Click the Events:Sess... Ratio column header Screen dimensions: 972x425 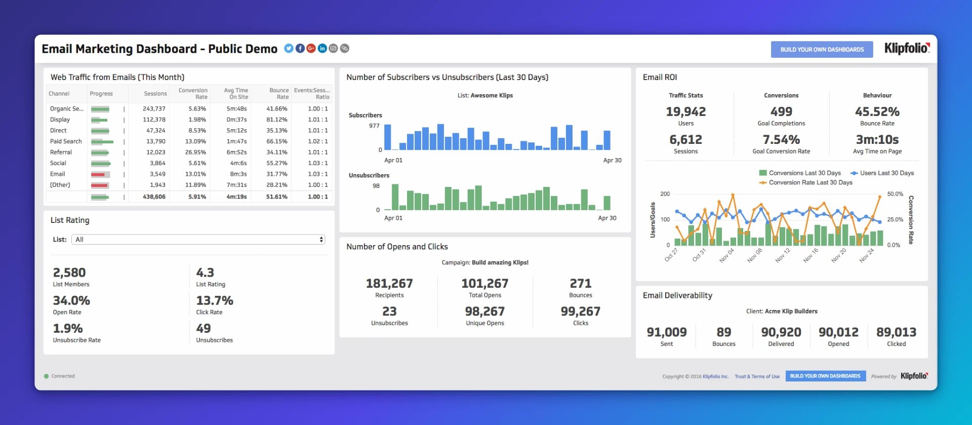tap(311, 93)
